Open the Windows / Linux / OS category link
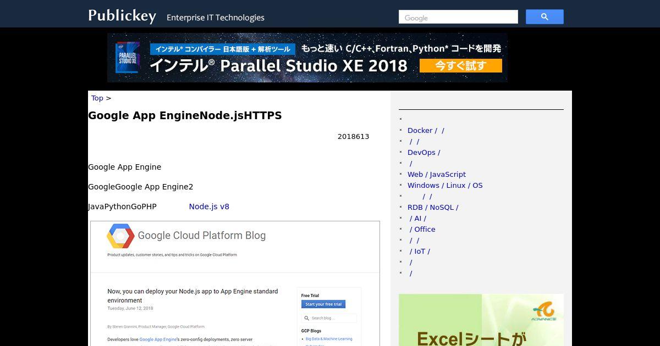This screenshot has height=346, width=660. click(445, 185)
